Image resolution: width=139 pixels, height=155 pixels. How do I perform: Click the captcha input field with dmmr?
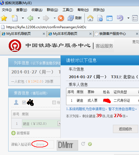(x=44, y=144)
